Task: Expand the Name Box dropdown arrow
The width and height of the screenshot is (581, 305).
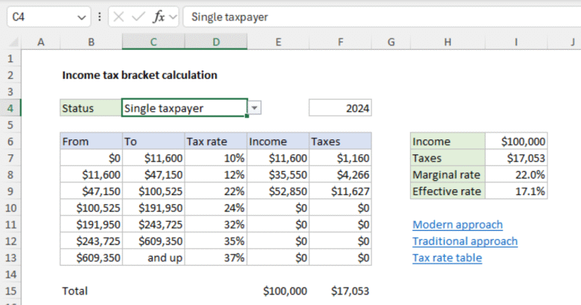Action: [82, 17]
